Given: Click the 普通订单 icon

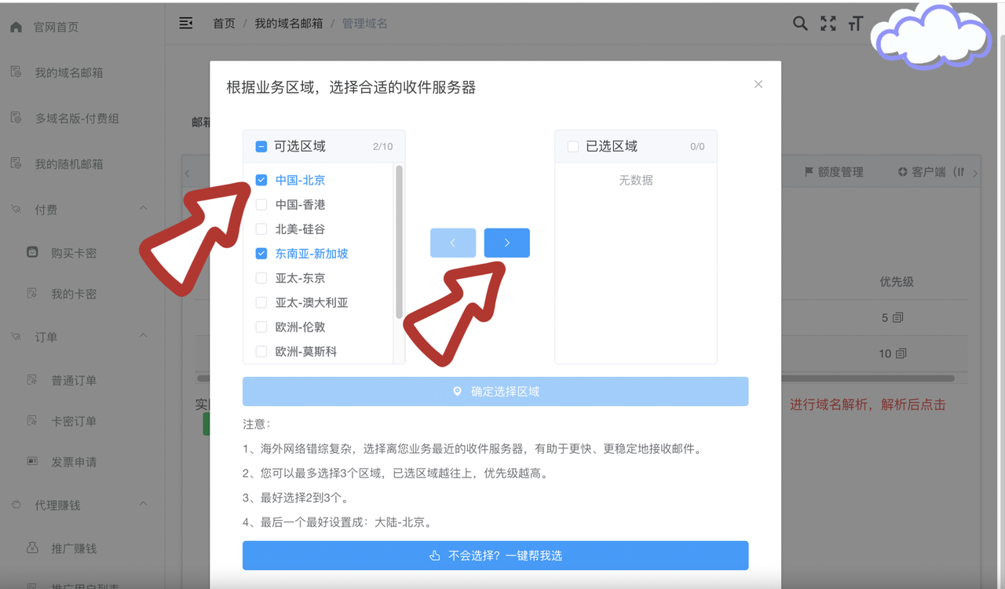Looking at the screenshot, I should click(32, 380).
